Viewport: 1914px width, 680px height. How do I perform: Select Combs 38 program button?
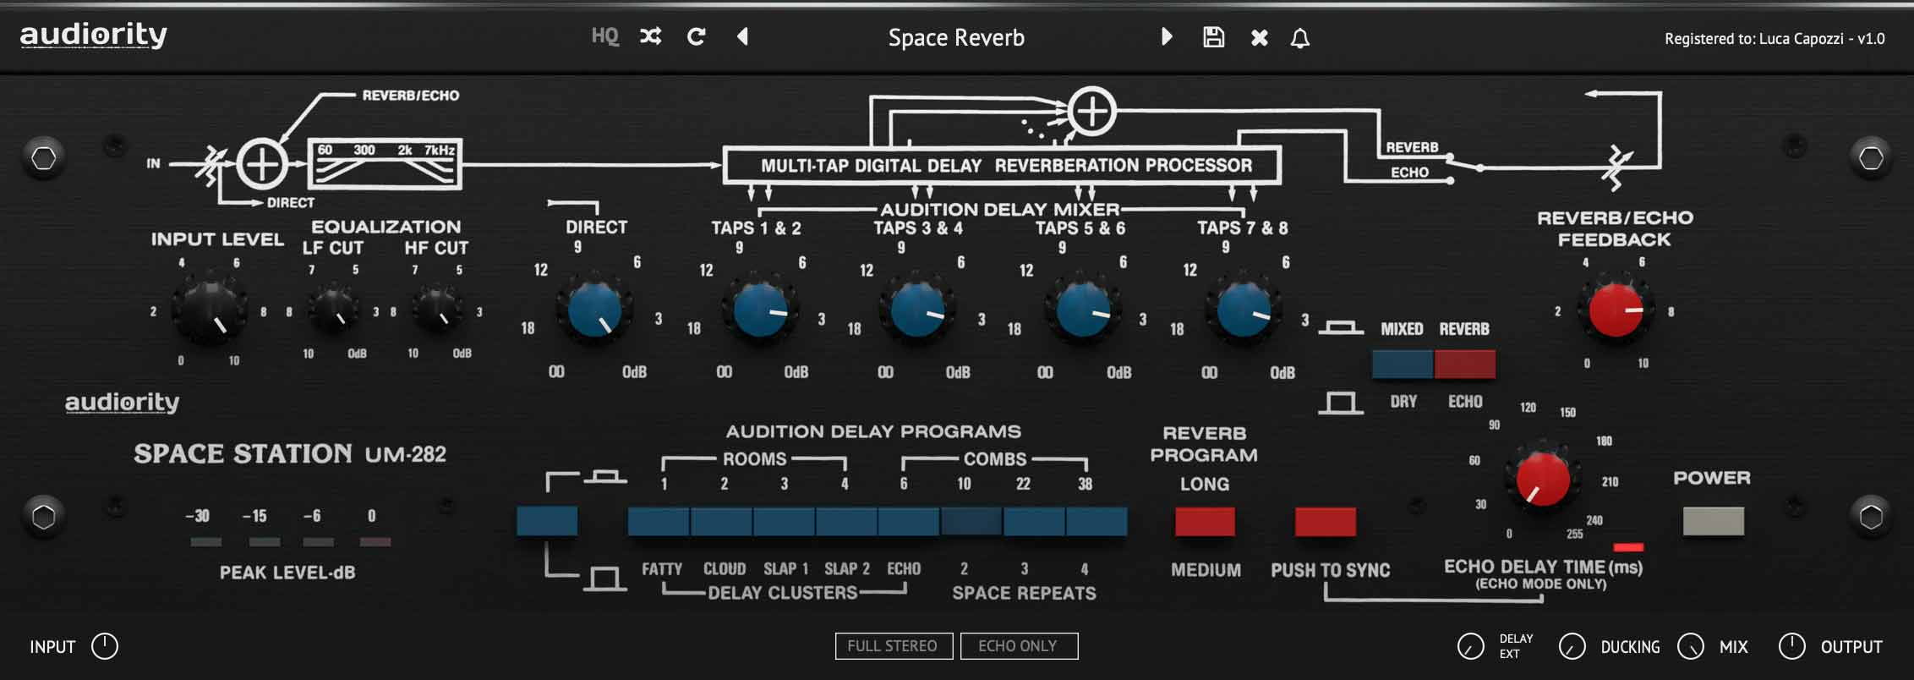[1096, 521]
